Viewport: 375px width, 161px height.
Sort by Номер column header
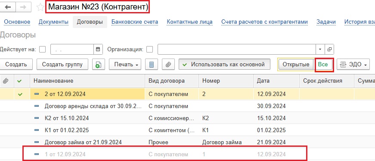pyautogui.click(x=226, y=81)
